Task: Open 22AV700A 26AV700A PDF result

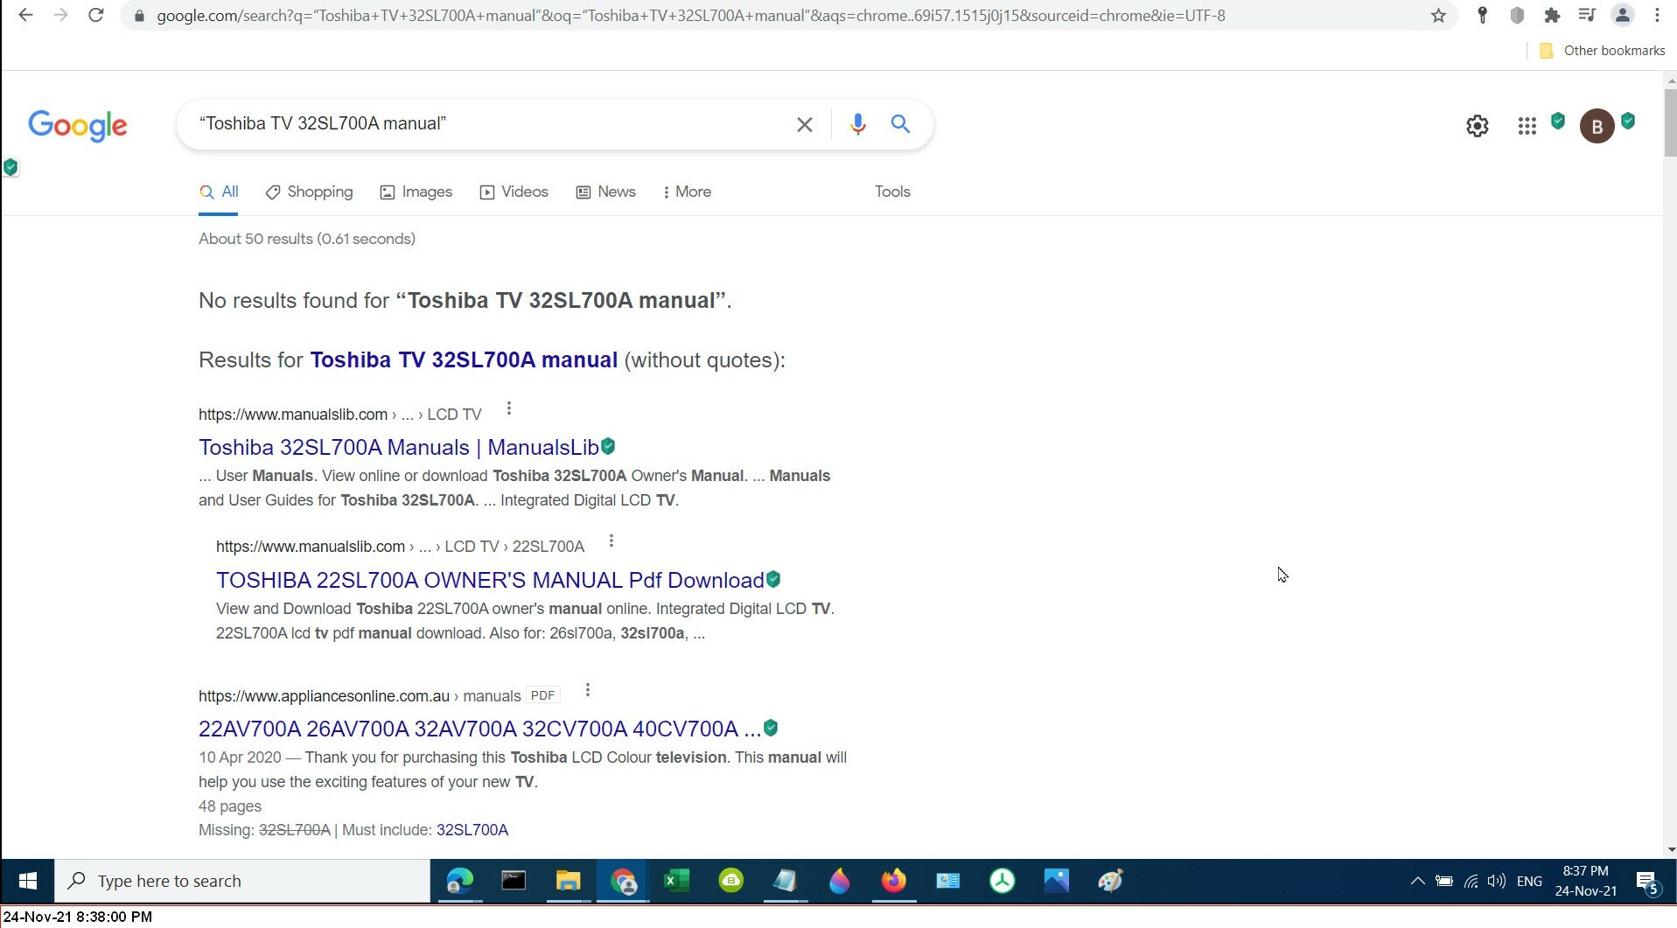Action: coord(479,729)
